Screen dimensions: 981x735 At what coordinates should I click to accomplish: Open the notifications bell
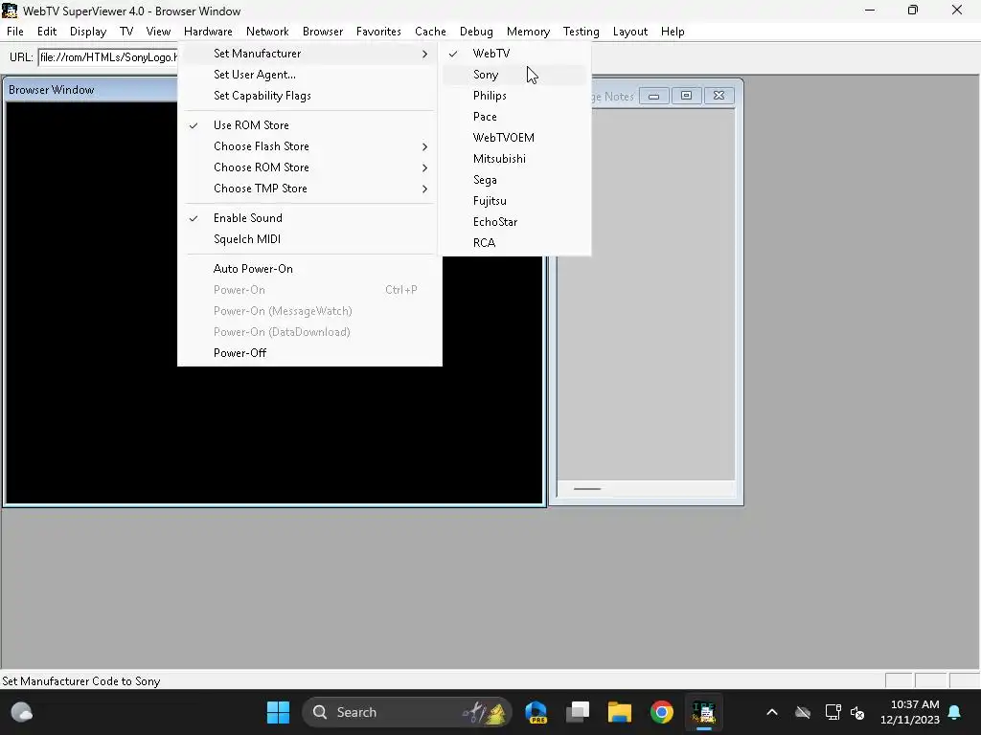pyautogui.click(x=955, y=712)
